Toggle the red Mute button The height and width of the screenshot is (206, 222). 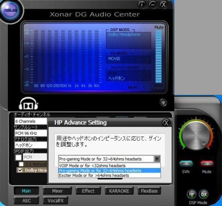(x=207, y=163)
